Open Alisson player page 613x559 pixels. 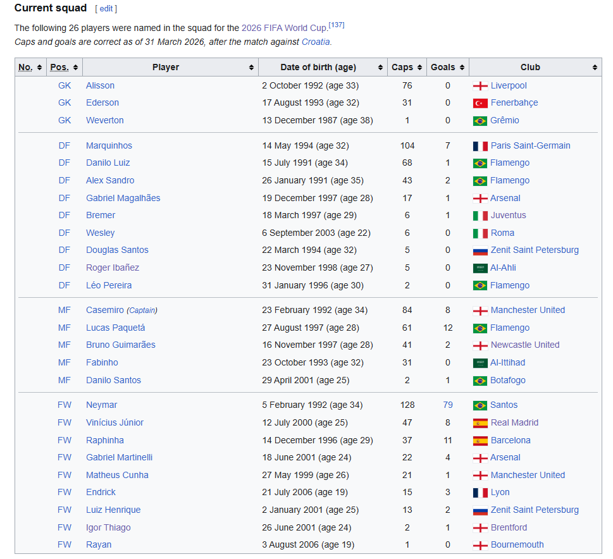pos(100,85)
